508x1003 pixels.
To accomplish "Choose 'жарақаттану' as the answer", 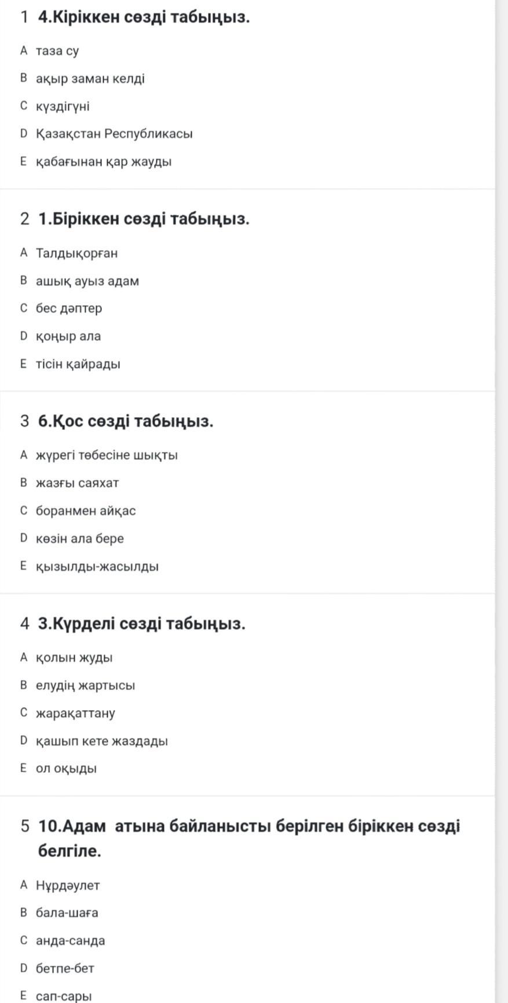I will (75, 714).
